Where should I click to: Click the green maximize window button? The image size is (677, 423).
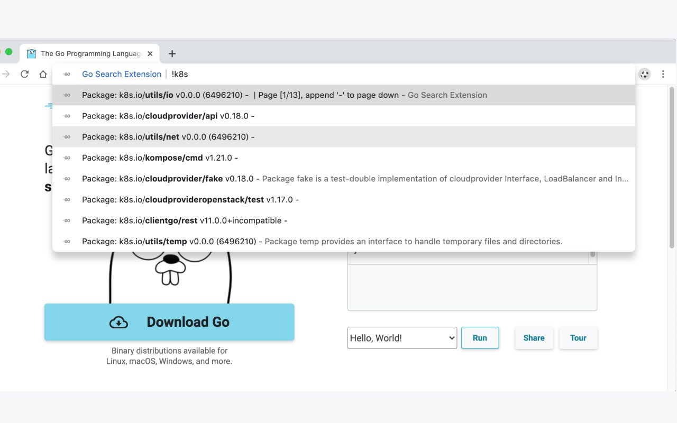pyautogui.click(x=8, y=51)
